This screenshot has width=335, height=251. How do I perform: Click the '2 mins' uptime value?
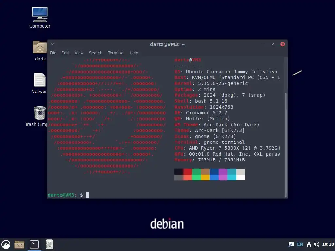(x=207, y=90)
